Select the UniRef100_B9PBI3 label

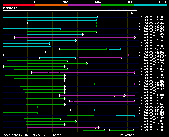point(152,49)
